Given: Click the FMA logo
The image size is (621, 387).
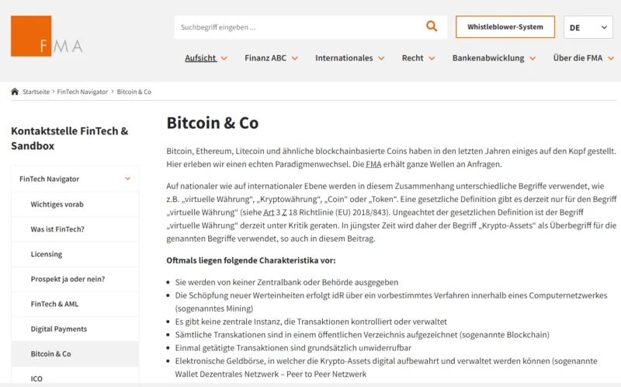Looking at the screenshot, I should (x=47, y=37).
